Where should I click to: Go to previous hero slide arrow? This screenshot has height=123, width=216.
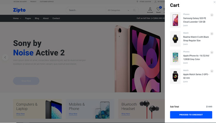pyautogui.click(x=5, y=57)
